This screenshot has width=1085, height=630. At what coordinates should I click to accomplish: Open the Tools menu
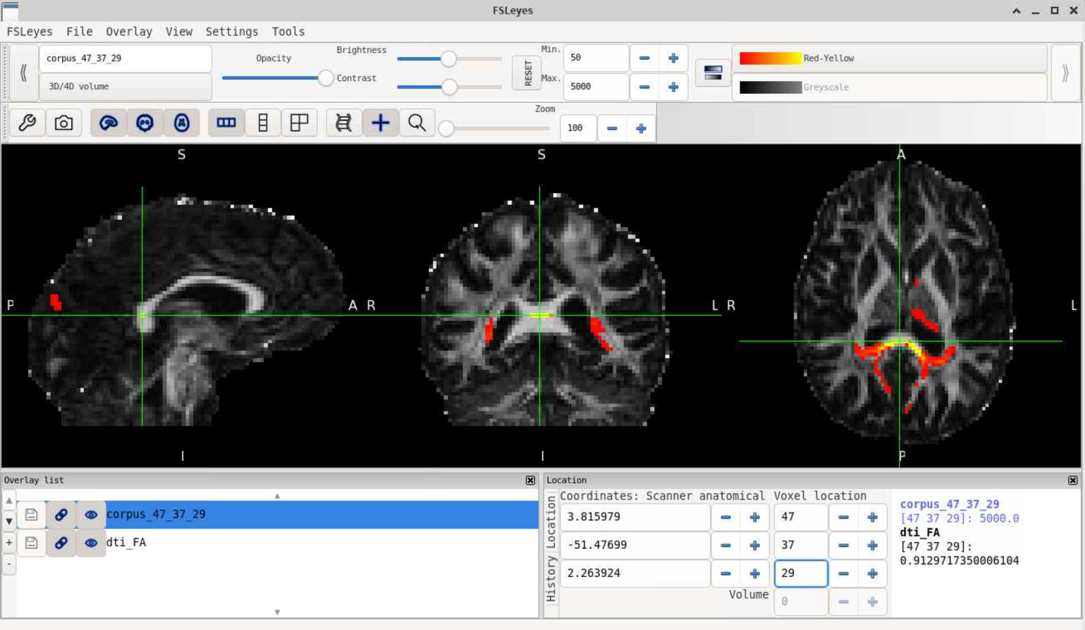(x=288, y=32)
